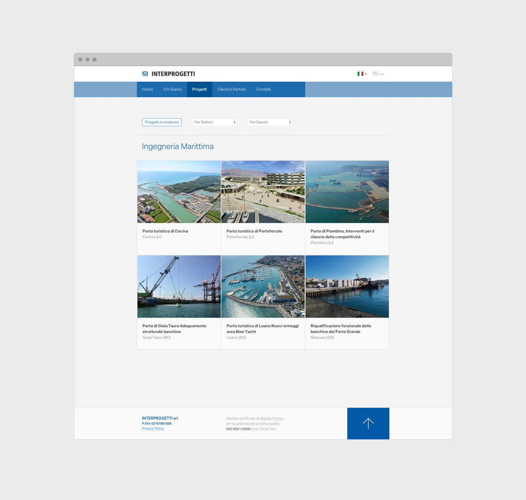Click Porto di Gioia Tauro Adeguamento title
The image size is (526, 500).
pos(174,329)
